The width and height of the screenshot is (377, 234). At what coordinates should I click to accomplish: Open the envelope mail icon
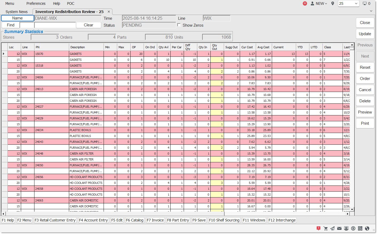pyautogui.click(x=339, y=228)
